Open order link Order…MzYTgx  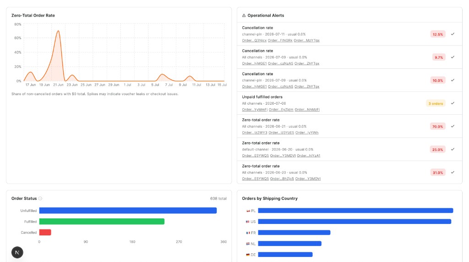point(306,40)
